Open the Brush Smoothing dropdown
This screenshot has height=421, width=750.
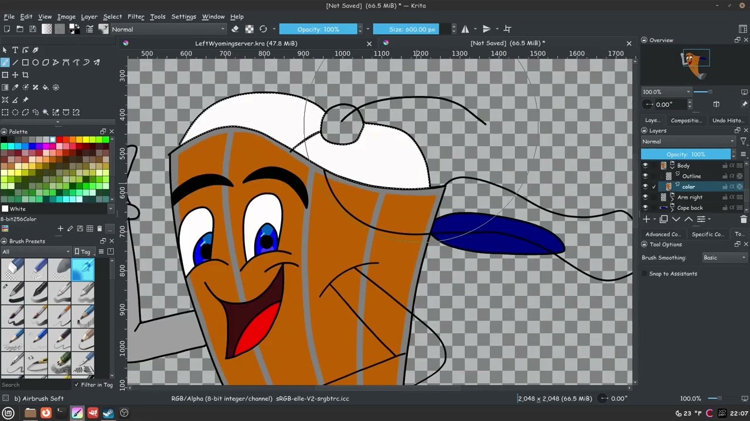click(724, 257)
